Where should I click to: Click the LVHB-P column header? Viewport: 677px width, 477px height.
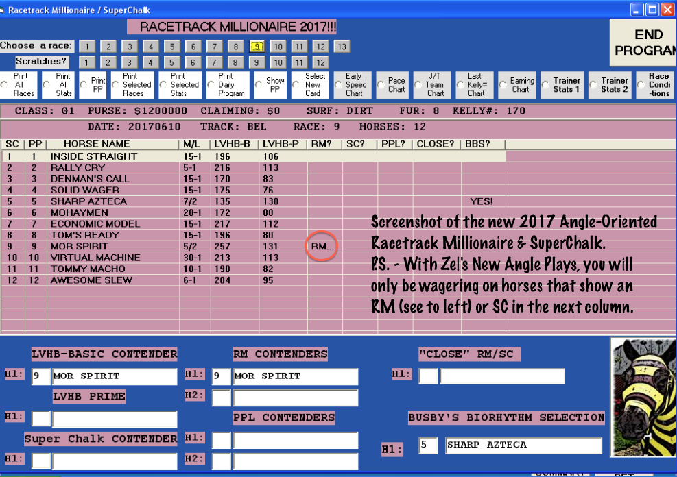click(x=283, y=144)
